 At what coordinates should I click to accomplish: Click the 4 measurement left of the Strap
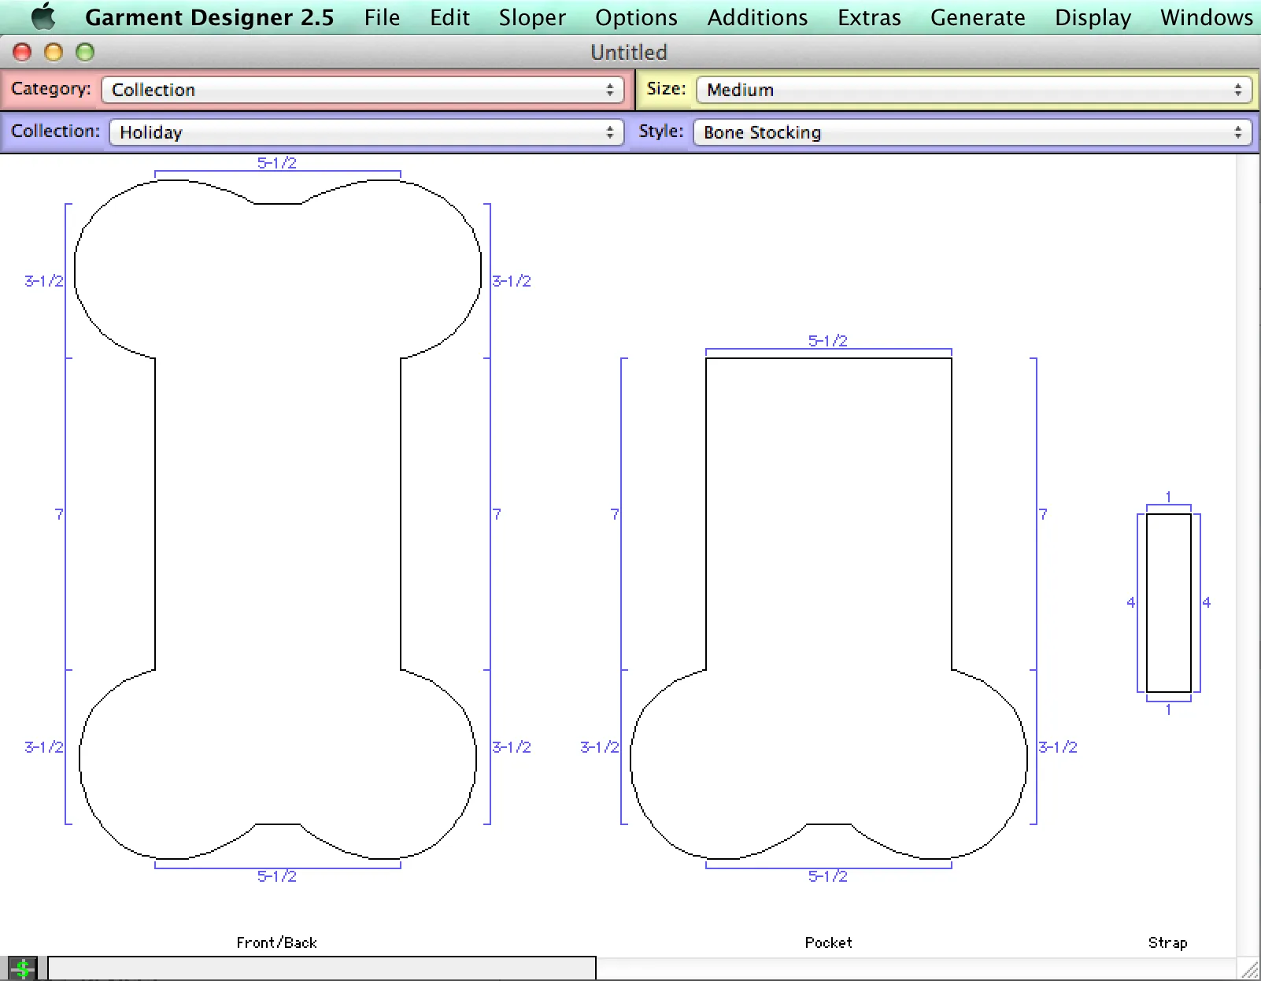point(1131,602)
